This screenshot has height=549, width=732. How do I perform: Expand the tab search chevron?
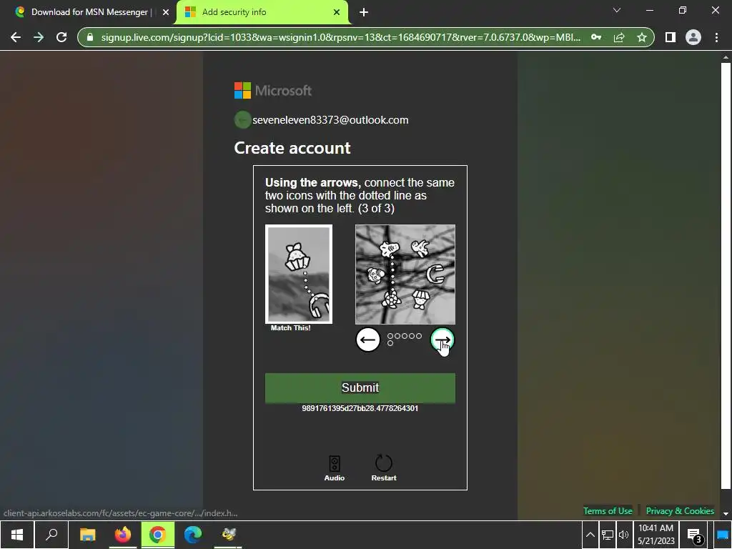617,10
